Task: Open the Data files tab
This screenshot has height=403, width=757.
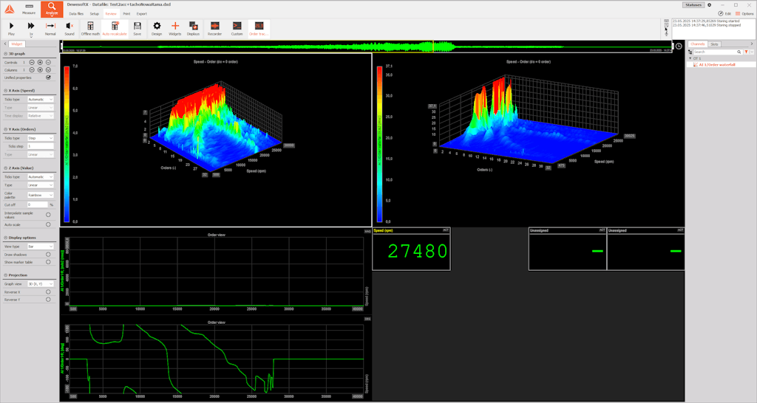Action: (x=76, y=13)
